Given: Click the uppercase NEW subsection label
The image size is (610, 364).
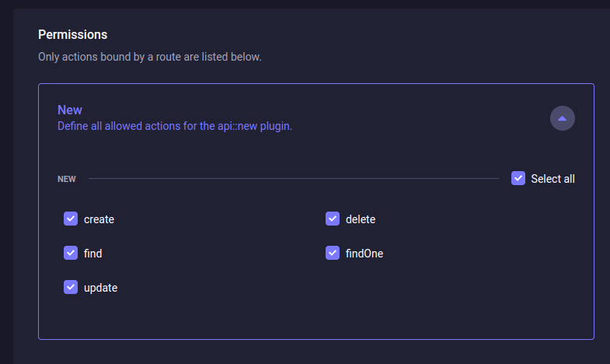Looking at the screenshot, I should 67,180.
